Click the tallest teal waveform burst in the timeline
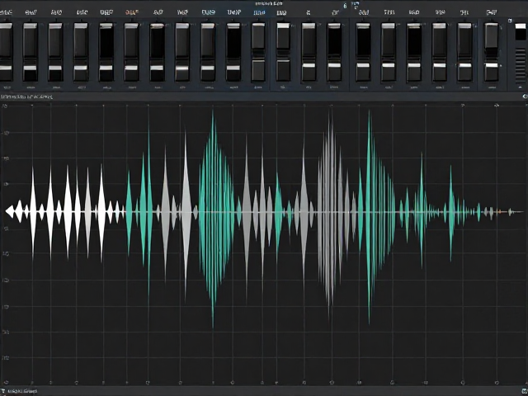The height and width of the screenshot is (396, 528). tap(213, 219)
